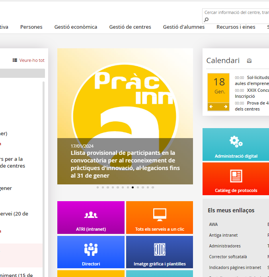Screen dimensions: 269x277
Task: Click the centre information search field
Action: (236, 12)
